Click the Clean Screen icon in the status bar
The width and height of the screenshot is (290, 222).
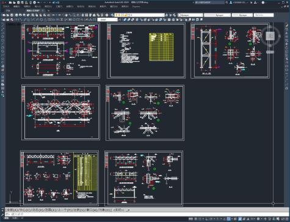(x=283, y=219)
